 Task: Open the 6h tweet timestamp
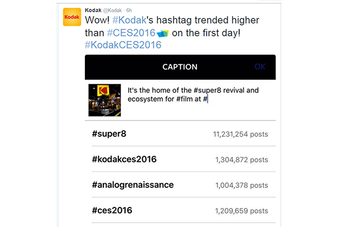coord(130,10)
